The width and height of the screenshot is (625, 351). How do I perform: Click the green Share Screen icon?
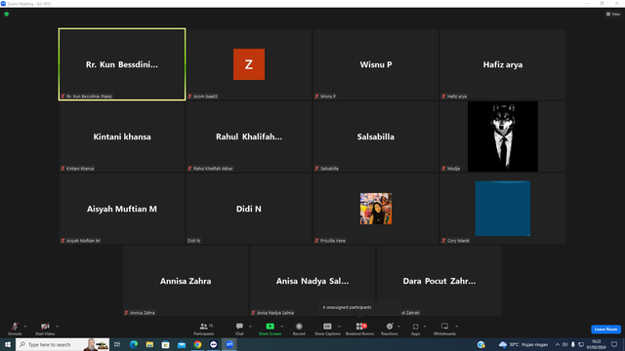click(x=270, y=327)
